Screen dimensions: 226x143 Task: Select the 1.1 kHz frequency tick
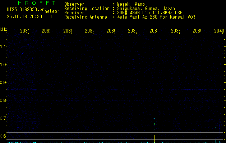tap(3, 47)
